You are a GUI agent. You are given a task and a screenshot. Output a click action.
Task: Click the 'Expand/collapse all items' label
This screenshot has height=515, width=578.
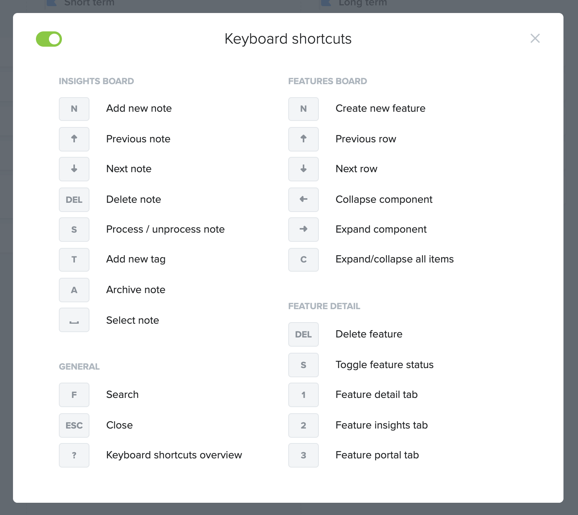[x=395, y=259]
